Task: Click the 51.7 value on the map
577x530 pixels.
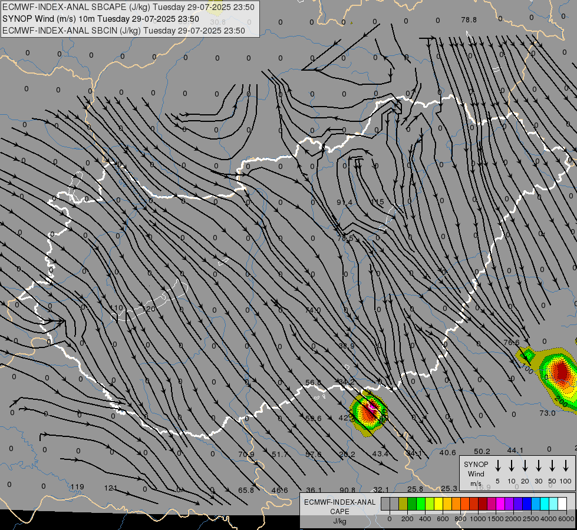Action: point(280,455)
